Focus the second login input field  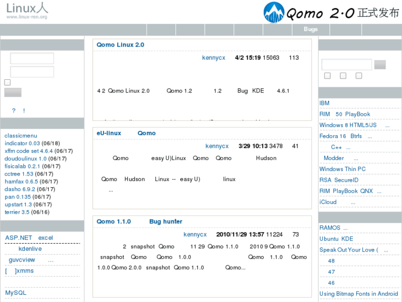32,71
